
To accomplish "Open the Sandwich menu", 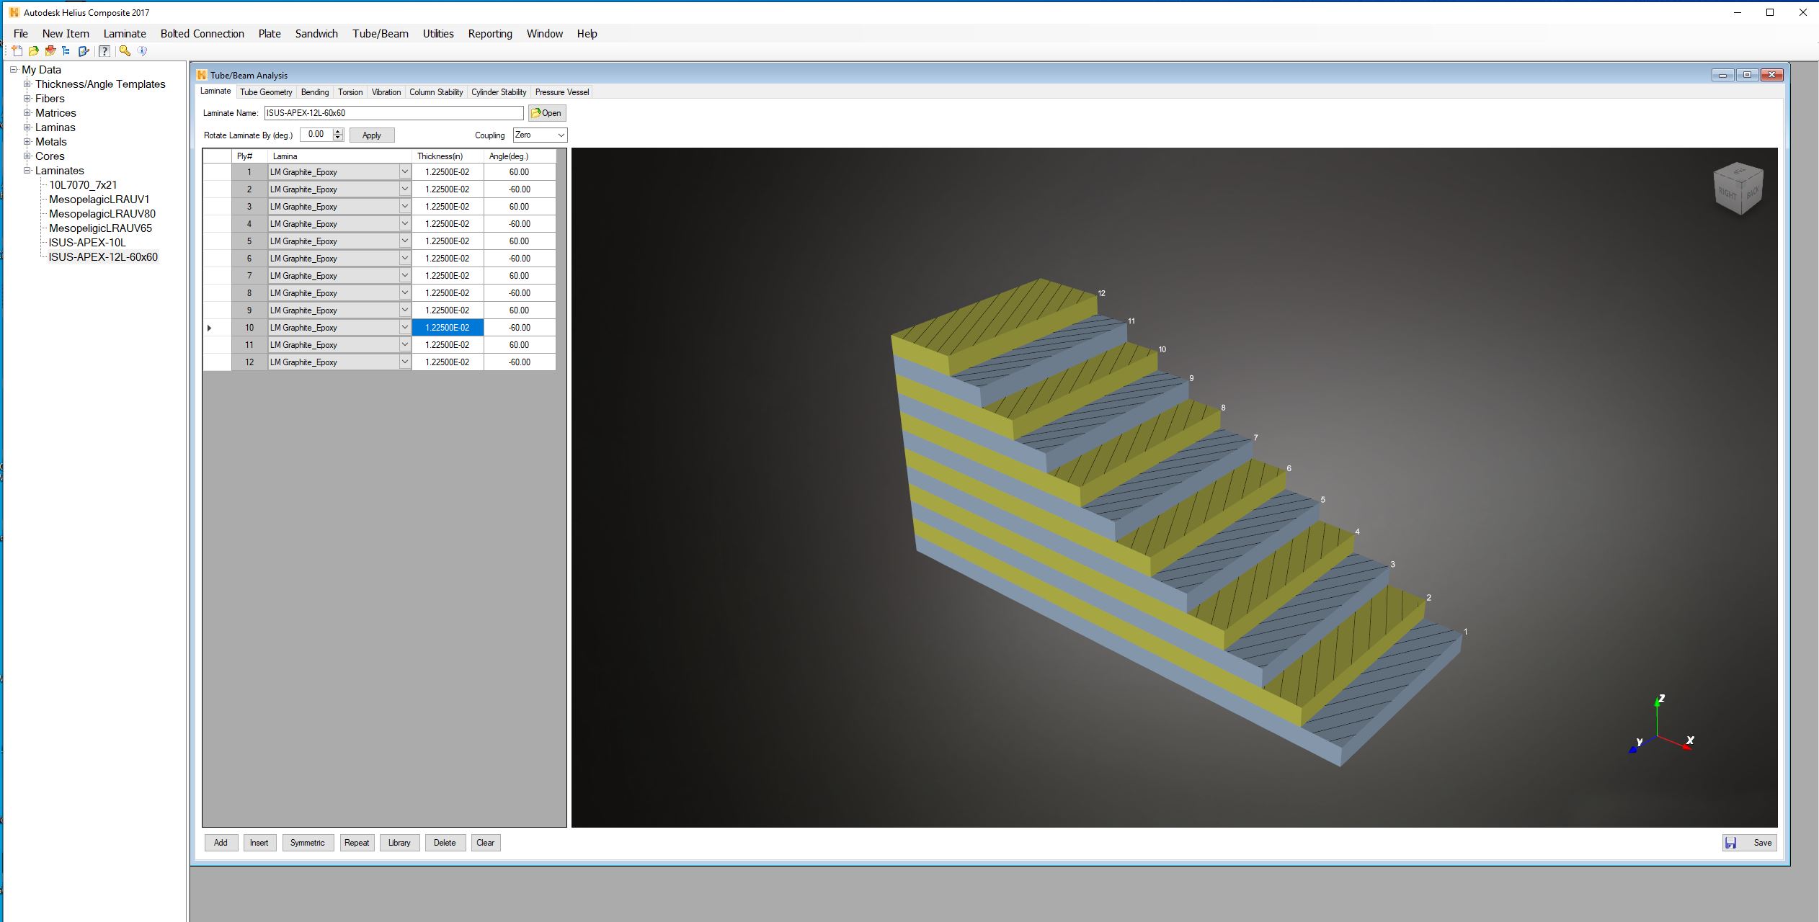I will (316, 34).
